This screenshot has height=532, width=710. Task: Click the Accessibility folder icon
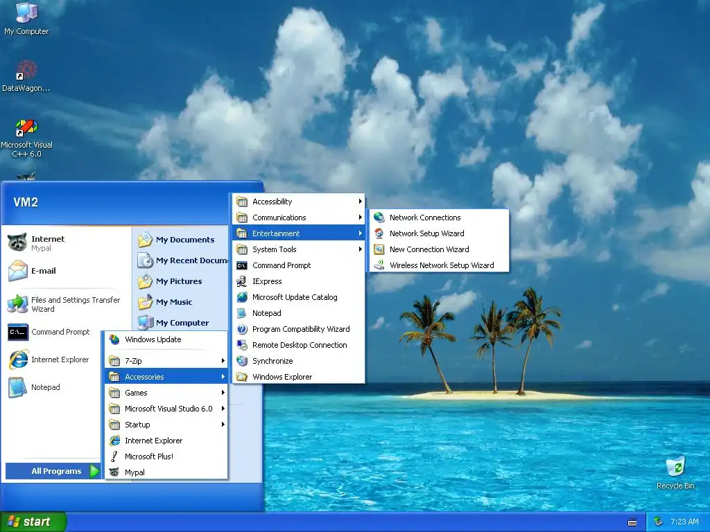coord(242,202)
